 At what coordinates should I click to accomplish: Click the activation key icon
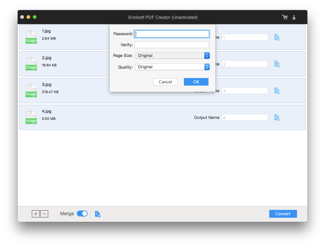pos(294,17)
